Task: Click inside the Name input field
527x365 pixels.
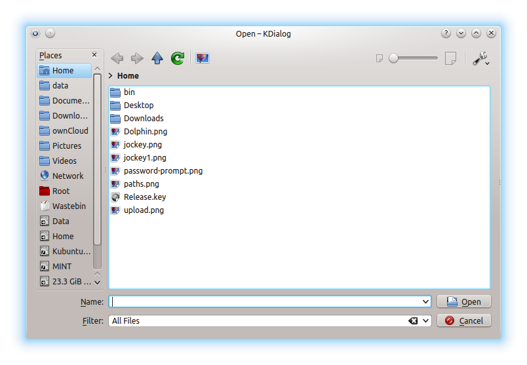Action: pyautogui.click(x=262, y=301)
